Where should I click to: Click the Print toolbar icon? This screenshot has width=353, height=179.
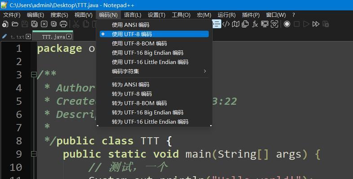[63, 24]
